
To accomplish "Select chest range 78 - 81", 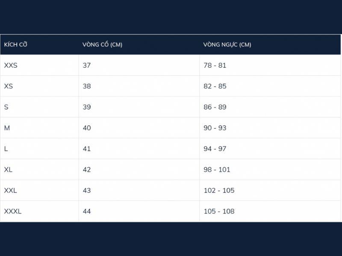I will [x=215, y=65].
